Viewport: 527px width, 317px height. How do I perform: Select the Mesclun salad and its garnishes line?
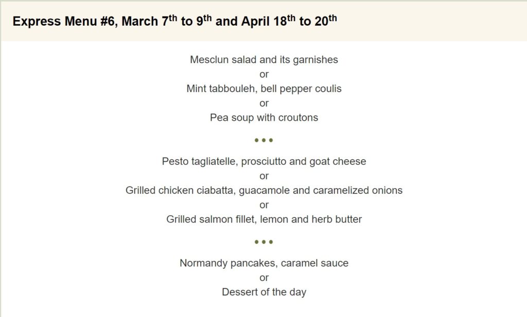264,60
